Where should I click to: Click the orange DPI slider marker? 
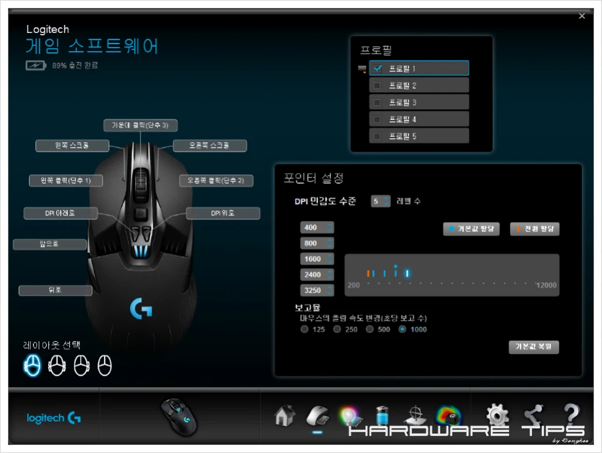click(368, 273)
